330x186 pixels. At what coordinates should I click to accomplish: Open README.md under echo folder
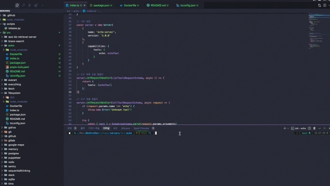(17, 72)
